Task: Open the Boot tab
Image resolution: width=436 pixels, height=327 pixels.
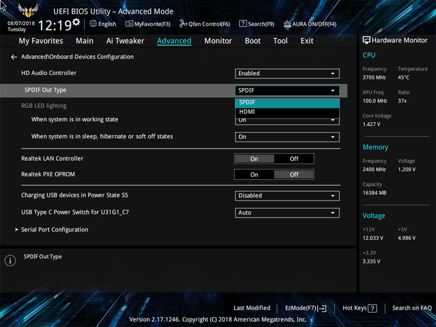Action: coord(253,41)
